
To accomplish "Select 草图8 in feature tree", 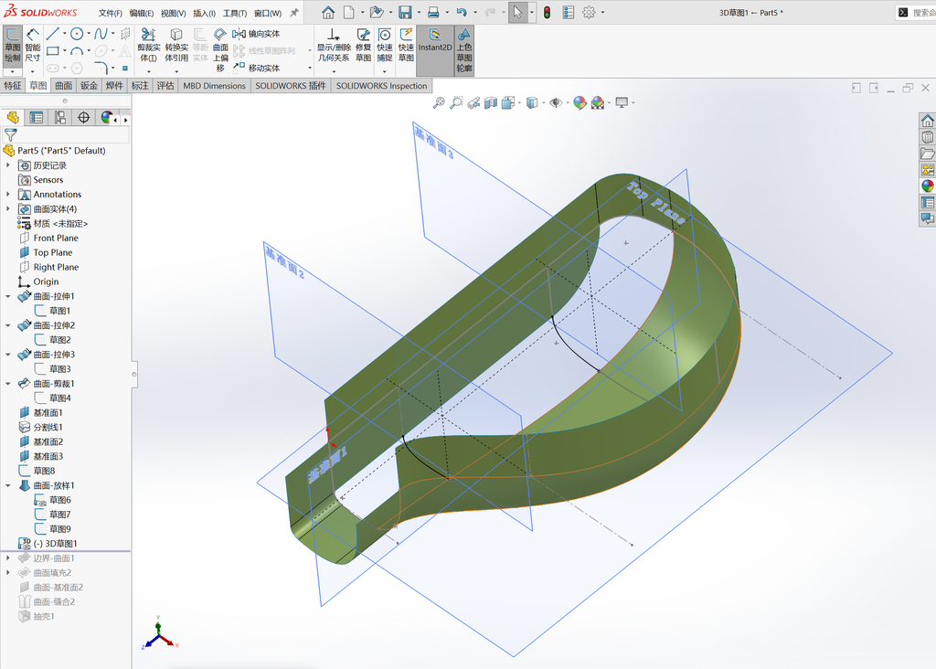I will [x=44, y=471].
